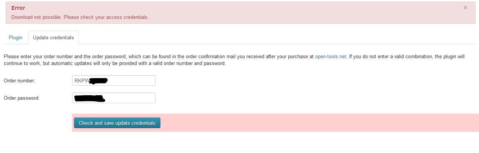Switch to the Plugin tab
Image resolution: width=479 pixels, height=153 pixels.
pyautogui.click(x=16, y=38)
